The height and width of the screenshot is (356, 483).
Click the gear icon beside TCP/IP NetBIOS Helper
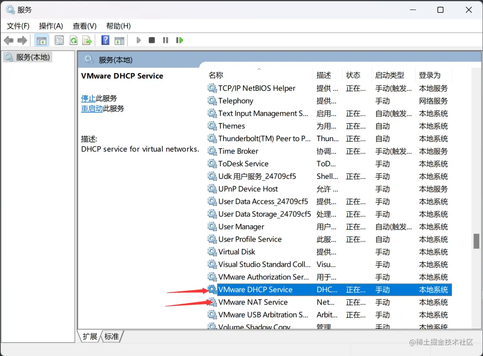212,88
